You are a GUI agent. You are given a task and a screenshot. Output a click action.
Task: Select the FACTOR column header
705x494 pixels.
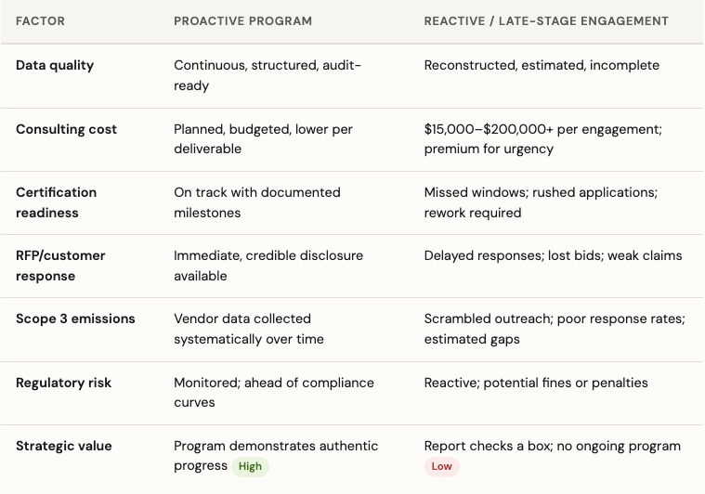pyautogui.click(x=41, y=21)
